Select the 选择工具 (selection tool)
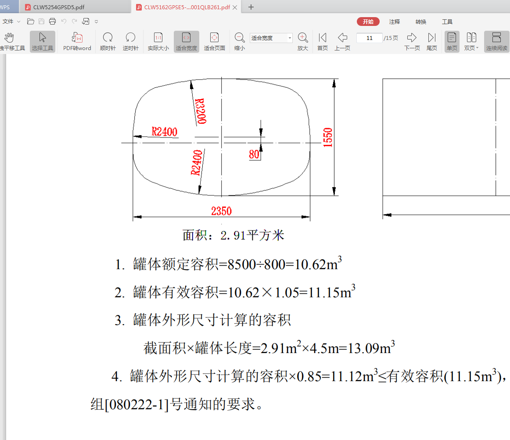 click(42, 41)
